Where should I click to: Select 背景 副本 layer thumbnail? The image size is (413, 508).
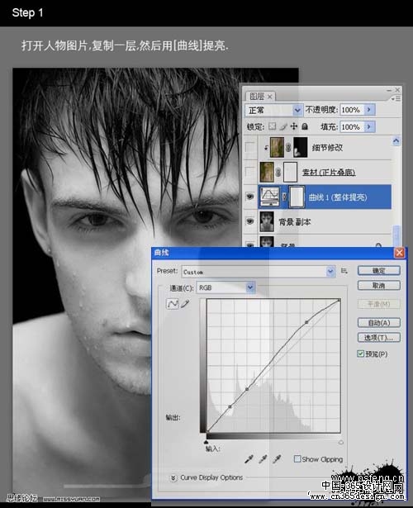pyautogui.click(x=267, y=221)
